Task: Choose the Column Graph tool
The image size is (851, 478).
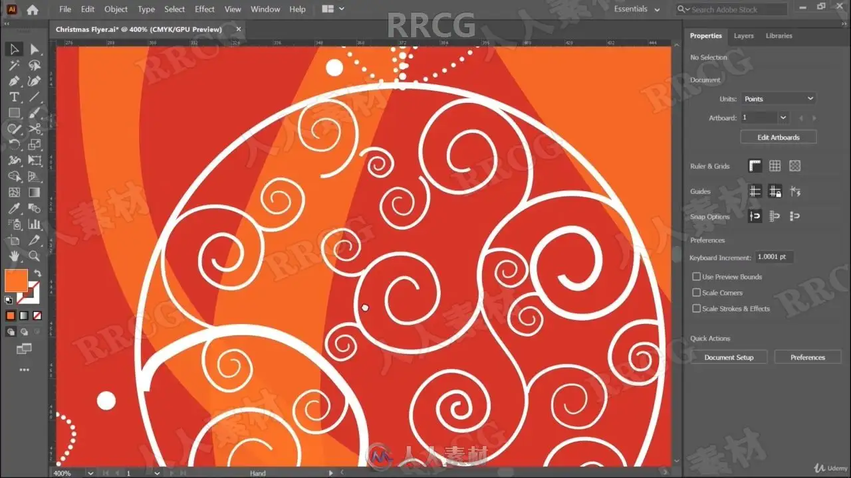Action: click(35, 224)
